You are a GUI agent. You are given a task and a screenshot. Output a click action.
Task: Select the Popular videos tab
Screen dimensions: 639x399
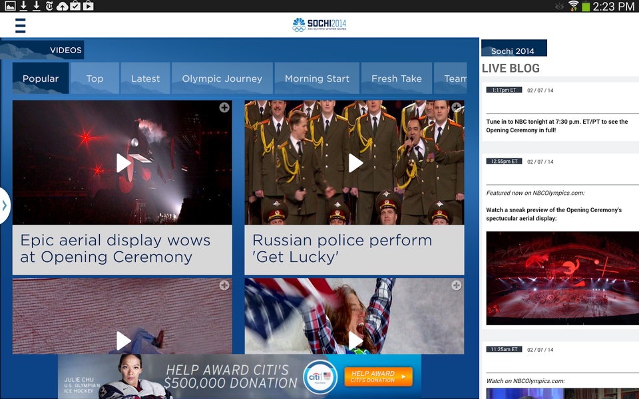coord(41,78)
